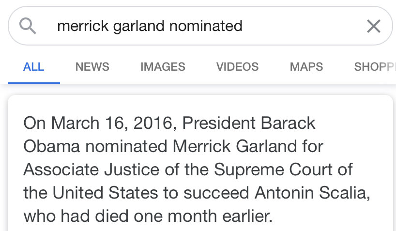Click 'Barack' in the featured snippet
The width and height of the screenshot is (396, 231).
click(x=288, y=123)
